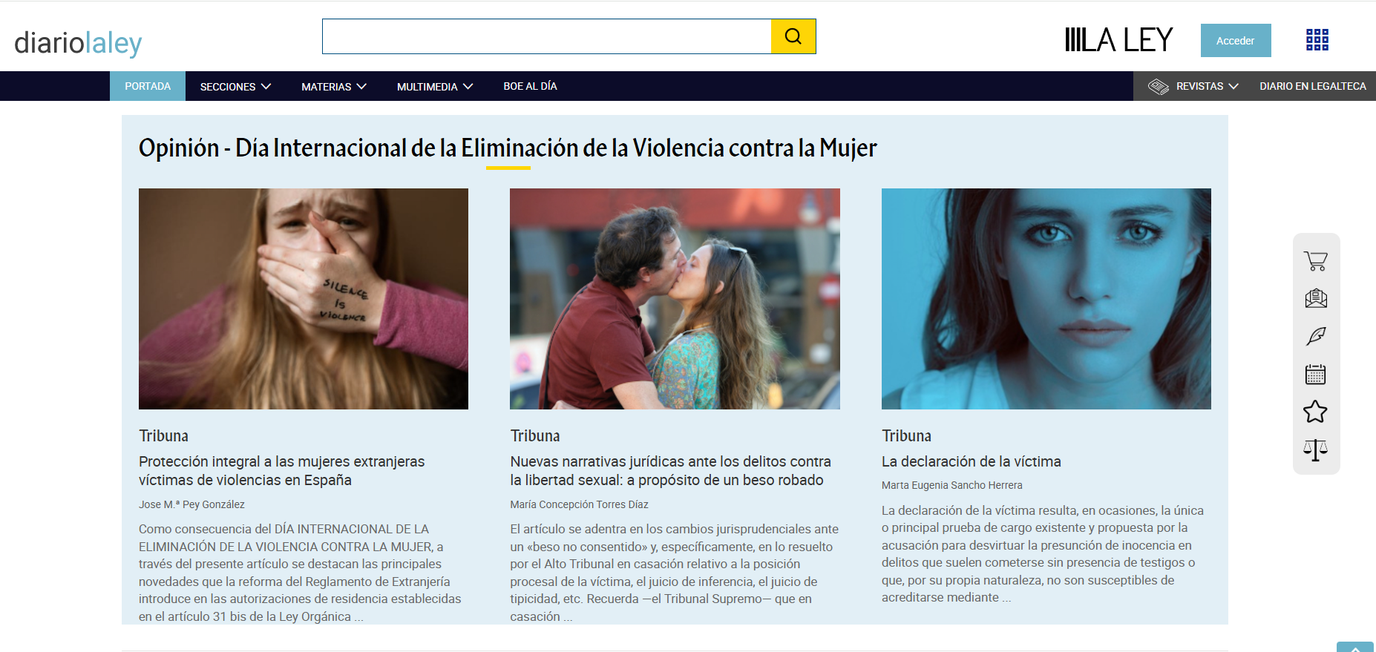Image resolution: width=1376 pixels, height=652 pixels.
Task: Click inside the search text field
Action: (x=546, y=36)
